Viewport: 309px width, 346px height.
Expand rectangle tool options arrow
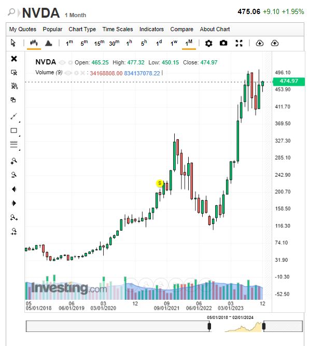coord(20,136)
